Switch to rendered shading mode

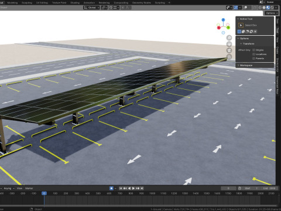pos(272,8)
